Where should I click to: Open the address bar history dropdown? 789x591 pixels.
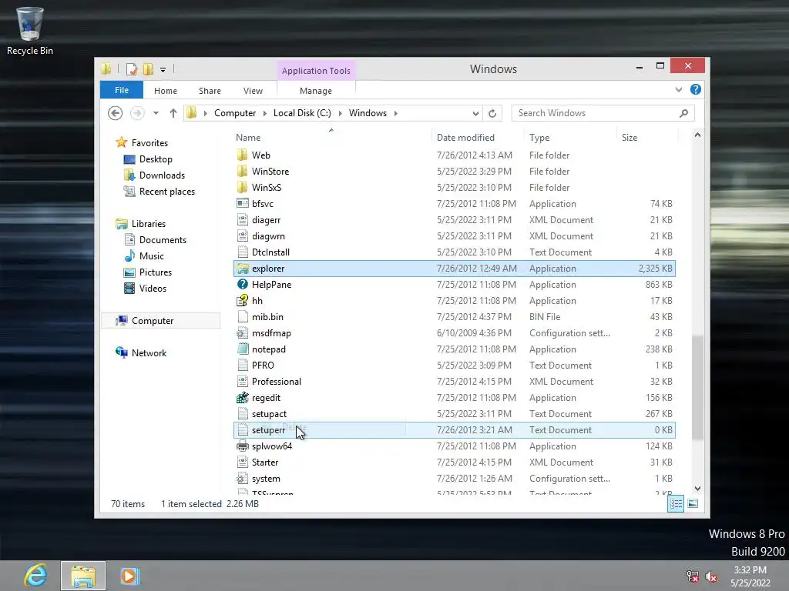click(475, 114)
